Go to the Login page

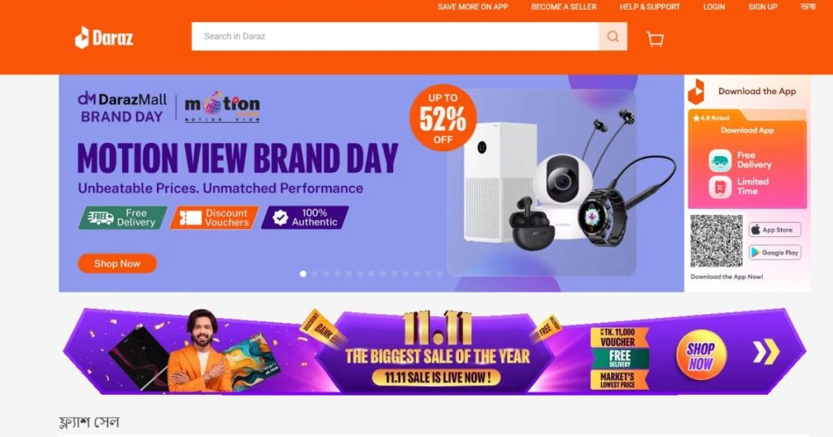[714, 6]
